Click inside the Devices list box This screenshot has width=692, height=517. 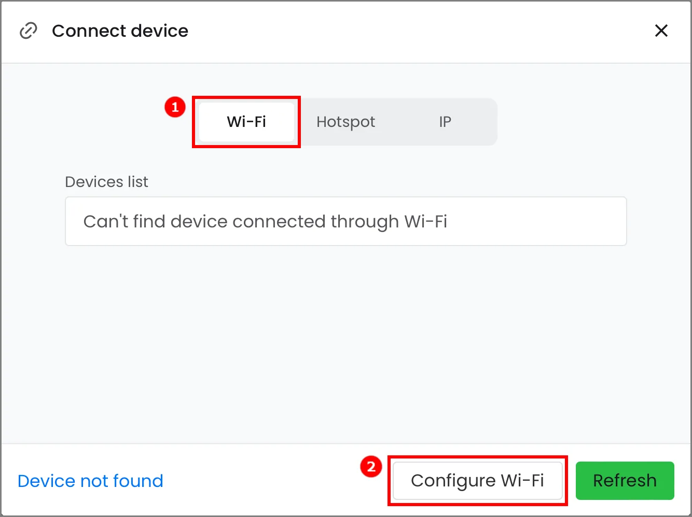point(345,221)
